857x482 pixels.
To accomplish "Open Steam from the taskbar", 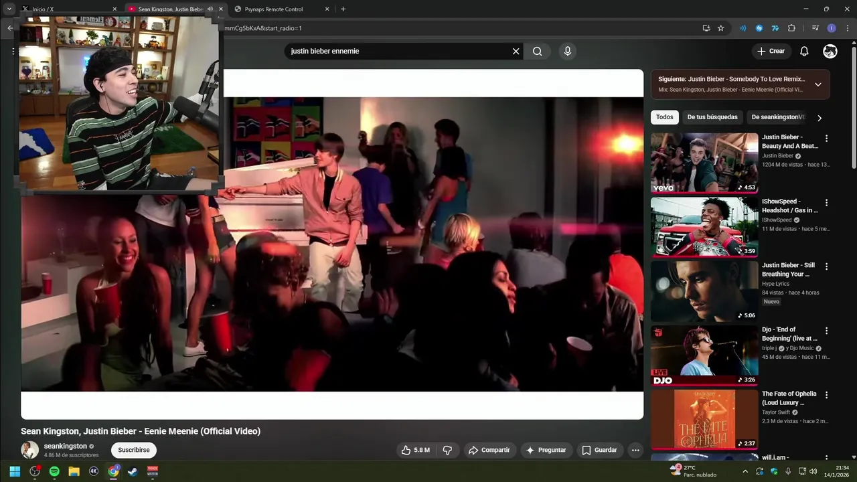I will point(133,471).
